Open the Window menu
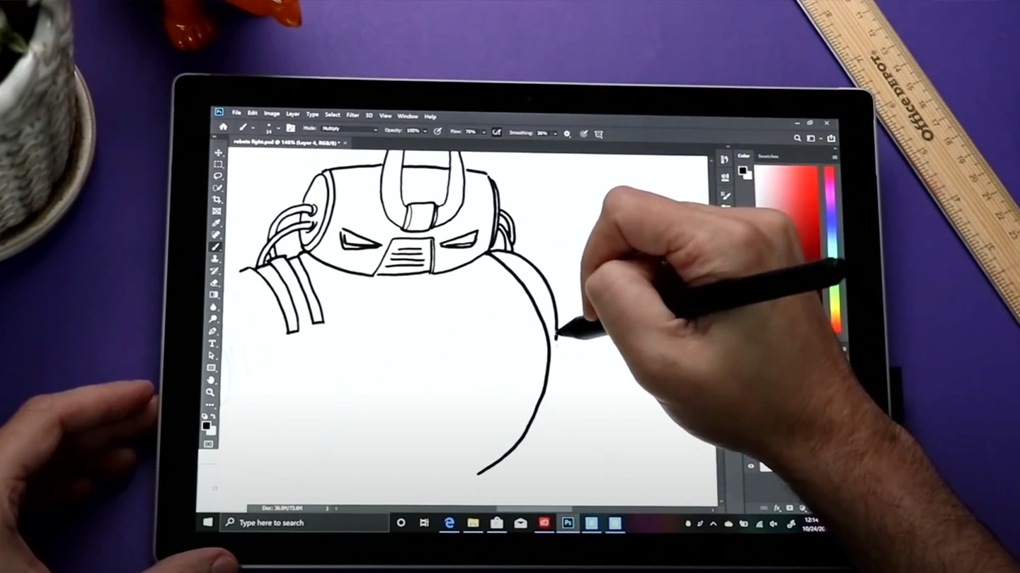Screen dimensions: 1020x573 (408, 116)
